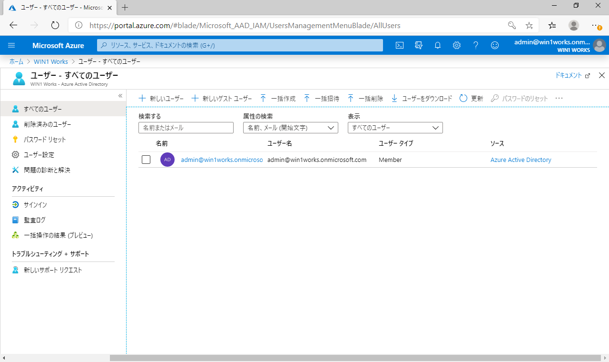
Task: Open the ドキュメント link
Action: point(572,75)
